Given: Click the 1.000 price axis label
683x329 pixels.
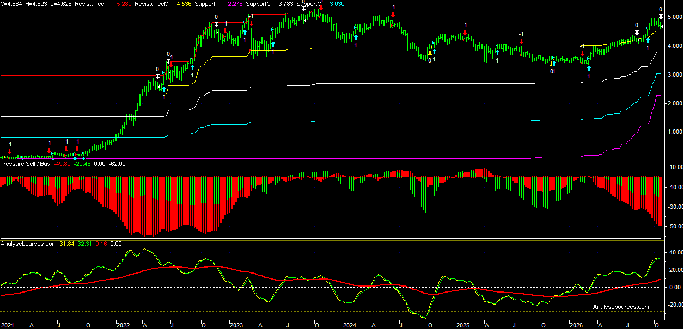Looking at the screenshot, I should point(675,132).
